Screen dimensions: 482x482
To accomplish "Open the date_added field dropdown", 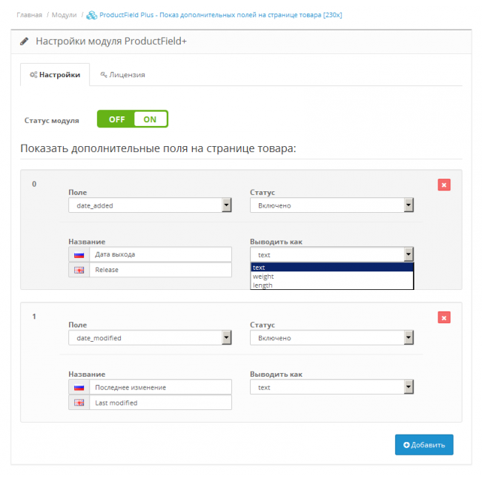I will (148, 205).
